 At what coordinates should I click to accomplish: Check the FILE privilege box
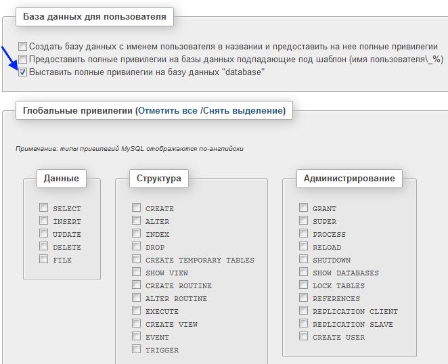[x=43, y=259]
